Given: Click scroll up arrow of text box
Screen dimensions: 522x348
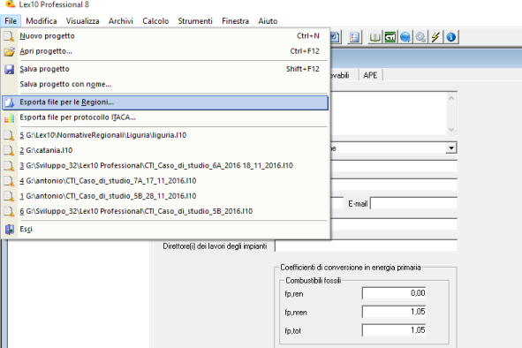Looking at the screenshot, I should click(451, 98).
